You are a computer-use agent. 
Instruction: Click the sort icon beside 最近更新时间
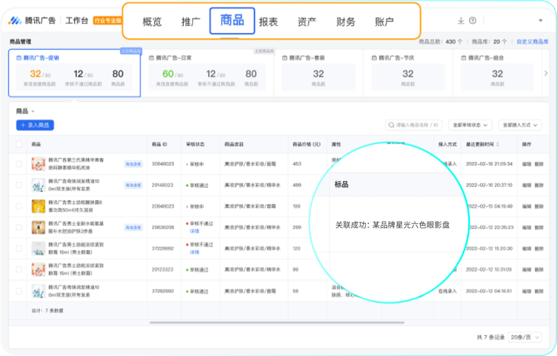(x=498, y=144)
